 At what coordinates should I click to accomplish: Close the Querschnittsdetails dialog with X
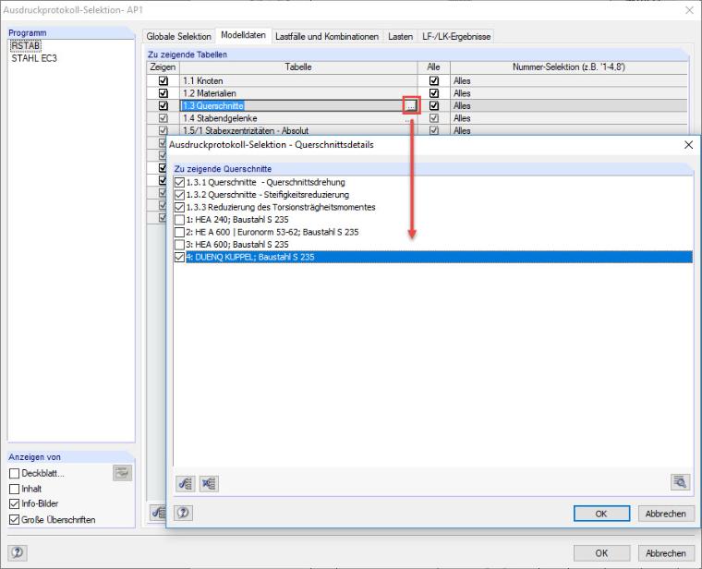(688, 145)
